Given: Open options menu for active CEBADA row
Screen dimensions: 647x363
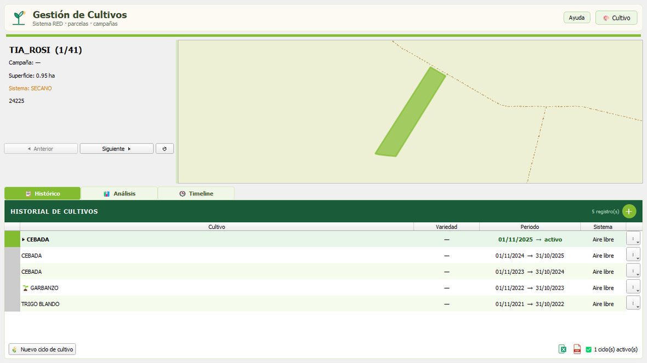Looking at the screenshot, I should [633, 239].
